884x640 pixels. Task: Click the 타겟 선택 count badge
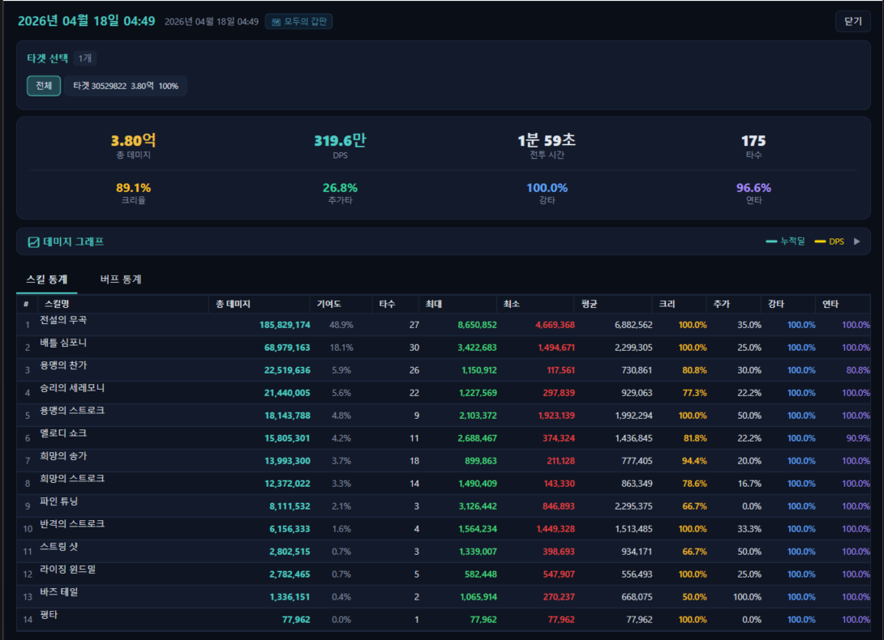(85, 58)
